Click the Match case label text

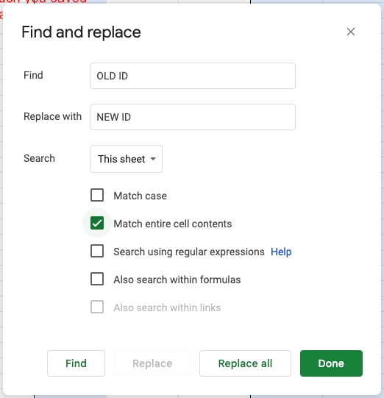click(x=140, y=196)
